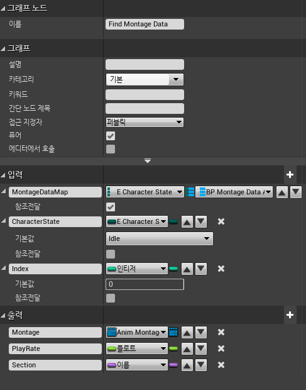Edit the function name Find Montage Data
The width and height of the screenshot is (306, 390).
pos(145,24)
